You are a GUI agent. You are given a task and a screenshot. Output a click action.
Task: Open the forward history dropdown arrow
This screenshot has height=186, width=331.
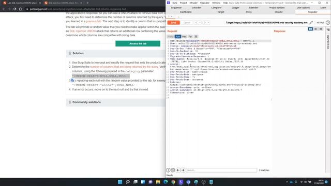tap(208, 23)
